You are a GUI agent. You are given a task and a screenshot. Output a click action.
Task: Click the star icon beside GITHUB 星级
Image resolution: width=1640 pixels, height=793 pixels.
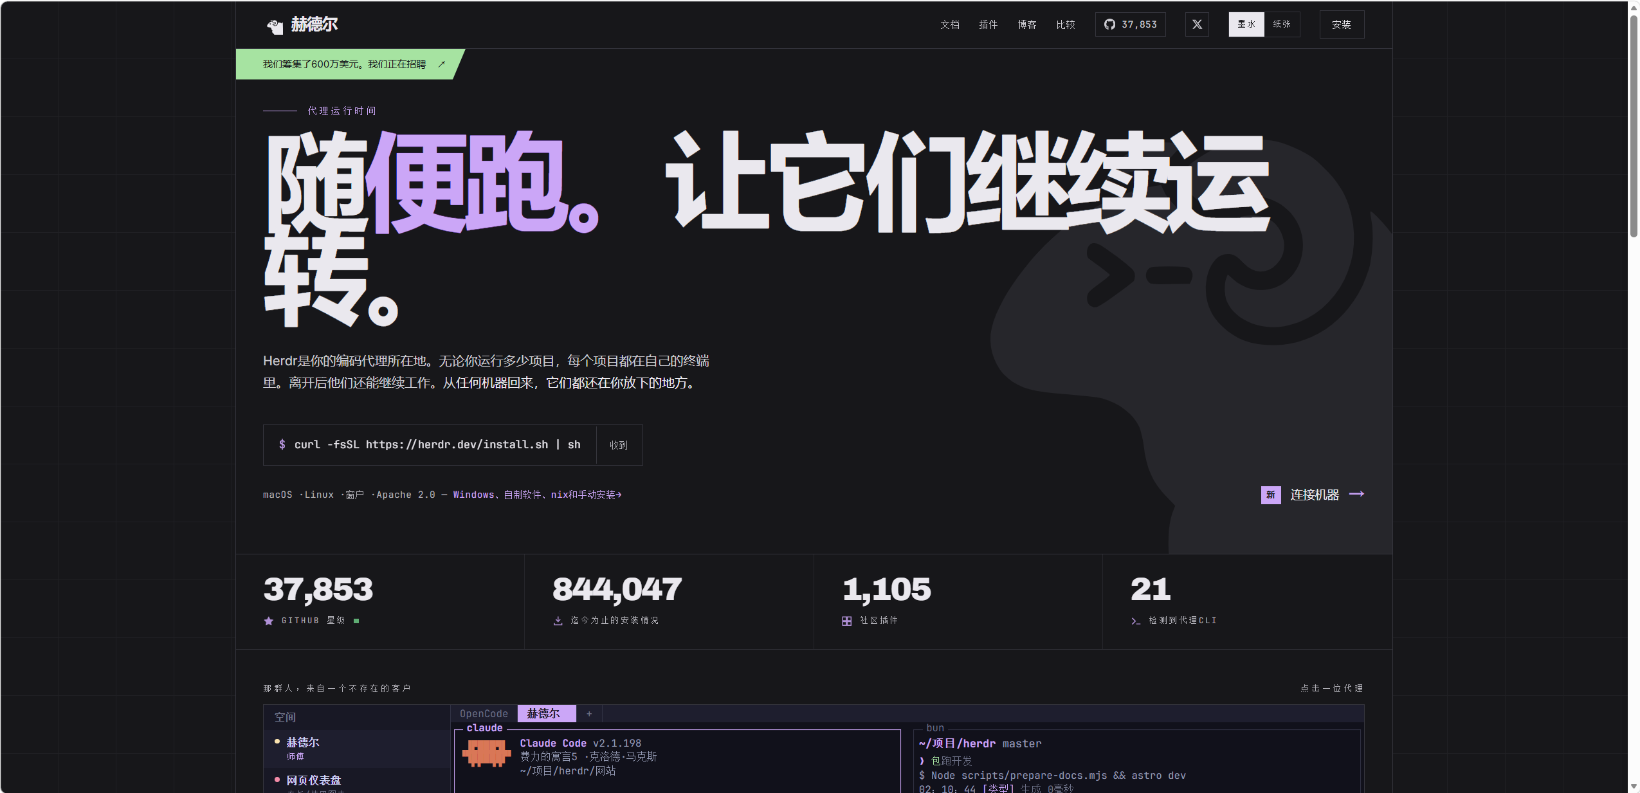point(269,621)
